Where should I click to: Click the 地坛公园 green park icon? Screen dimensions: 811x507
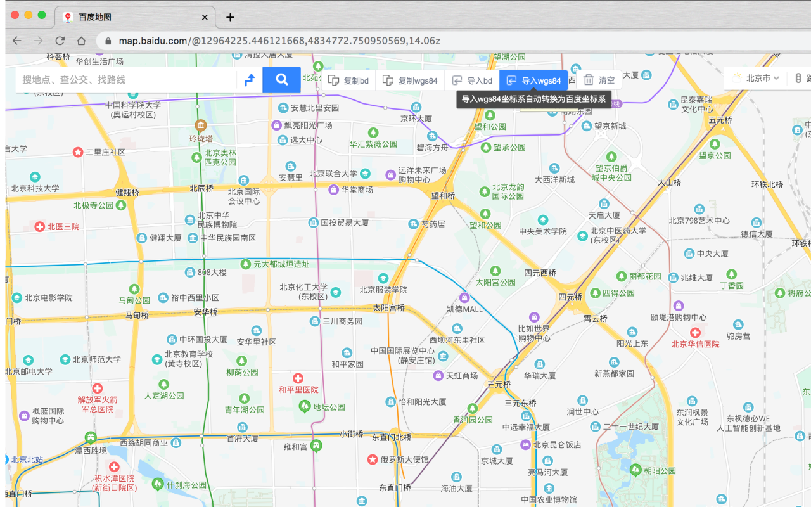305,407
